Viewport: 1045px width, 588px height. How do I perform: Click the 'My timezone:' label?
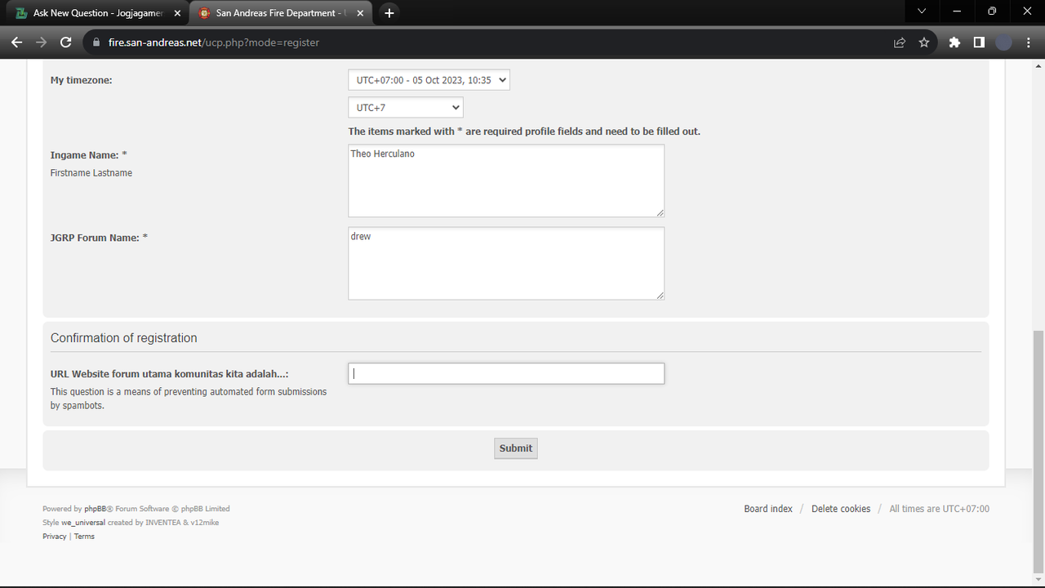[x=82, y=80]
